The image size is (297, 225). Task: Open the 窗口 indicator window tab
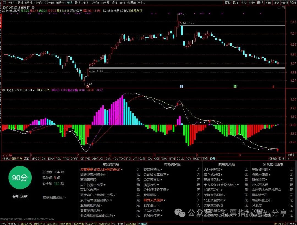(x=27, y=159)
